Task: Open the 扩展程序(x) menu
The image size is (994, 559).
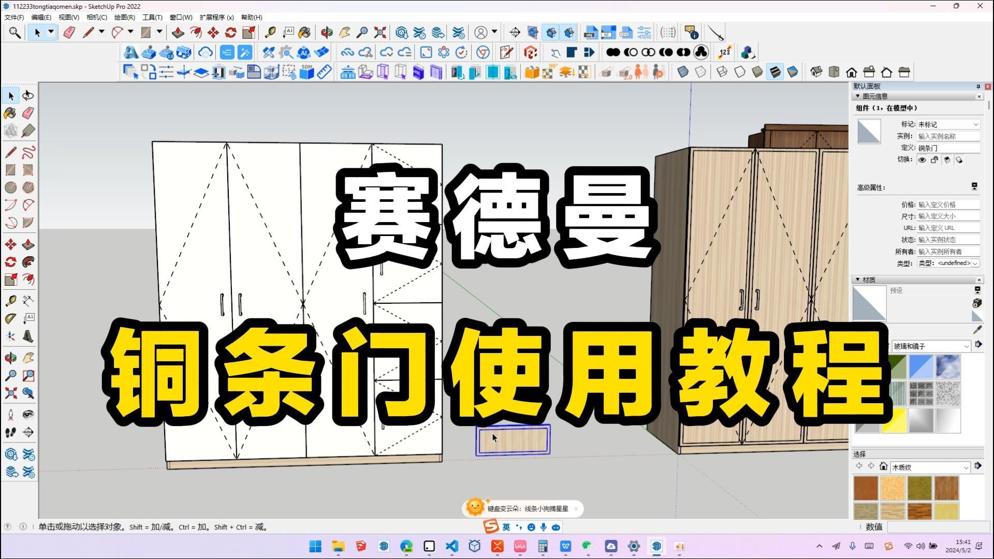Action: point(216,17)
